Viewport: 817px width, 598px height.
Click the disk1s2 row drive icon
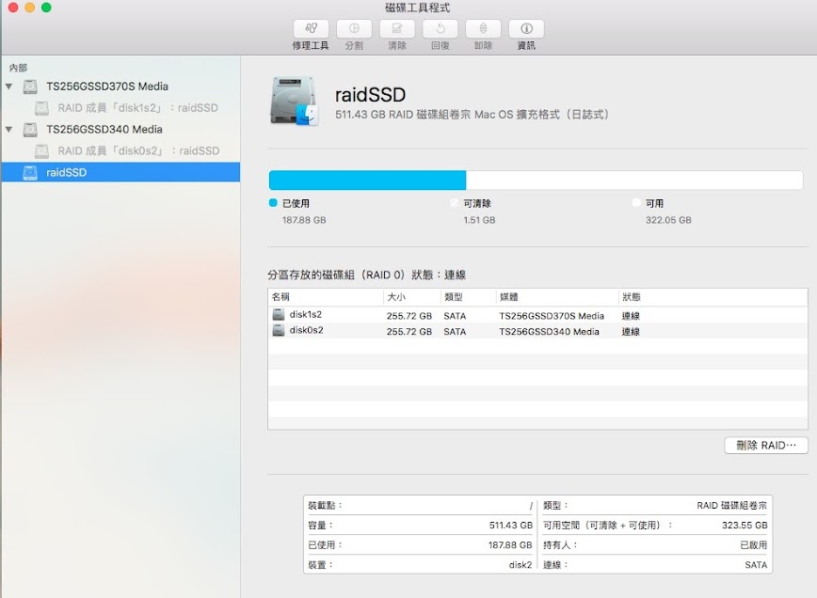click(279, 314)
